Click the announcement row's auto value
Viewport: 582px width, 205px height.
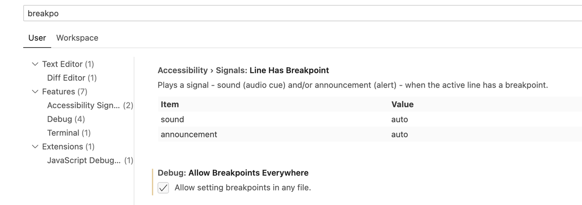(x=400, y=135)
